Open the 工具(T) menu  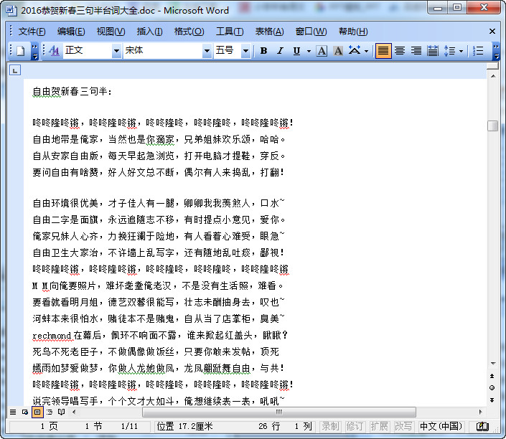(230, 32)
